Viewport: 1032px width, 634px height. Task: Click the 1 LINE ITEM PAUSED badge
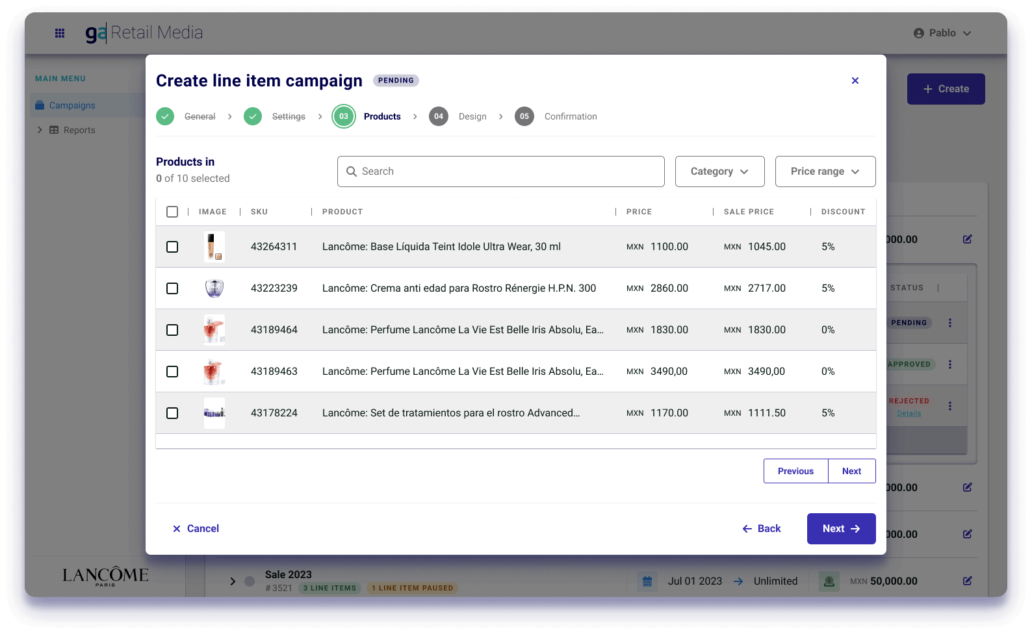413,589
